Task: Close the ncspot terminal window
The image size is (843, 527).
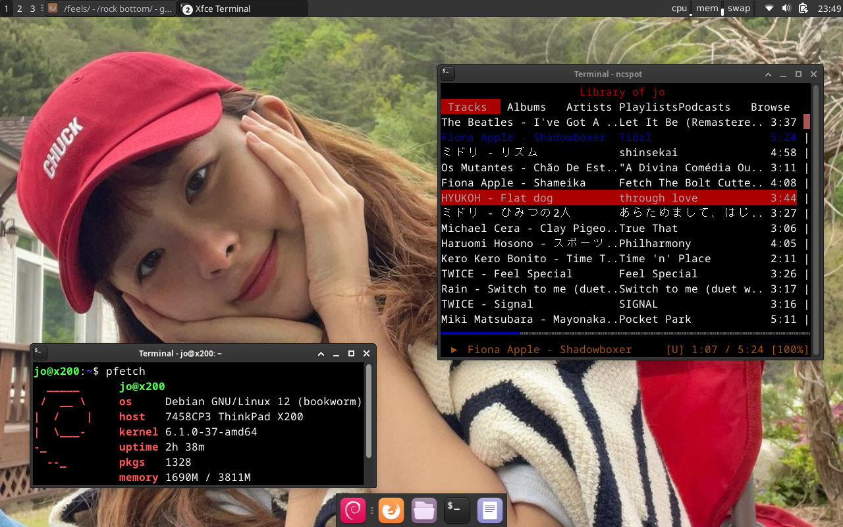Action: point(813,74)
